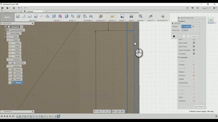Click the Fillet icon in Modify group

pyautogui.click(x=73, y=16)
